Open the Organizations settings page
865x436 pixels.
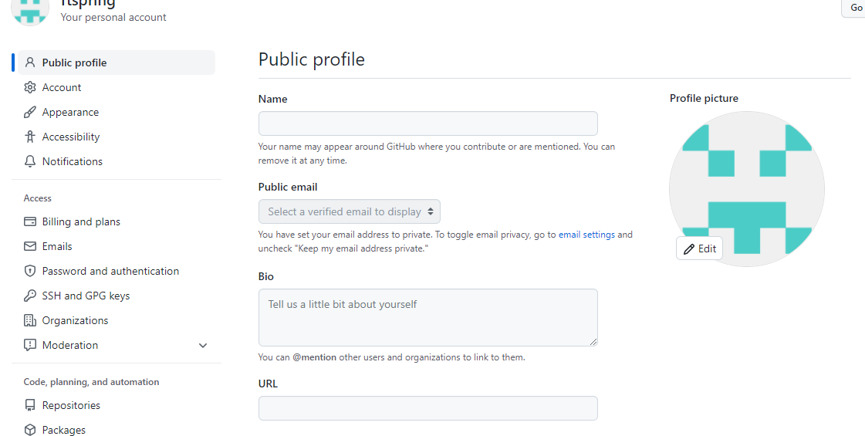tap(75, 320)
